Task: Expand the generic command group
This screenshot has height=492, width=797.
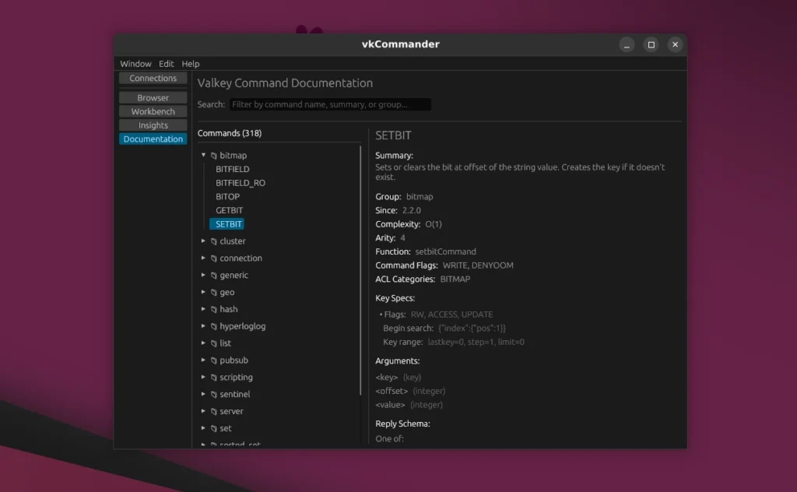Action: pos(205,275)
